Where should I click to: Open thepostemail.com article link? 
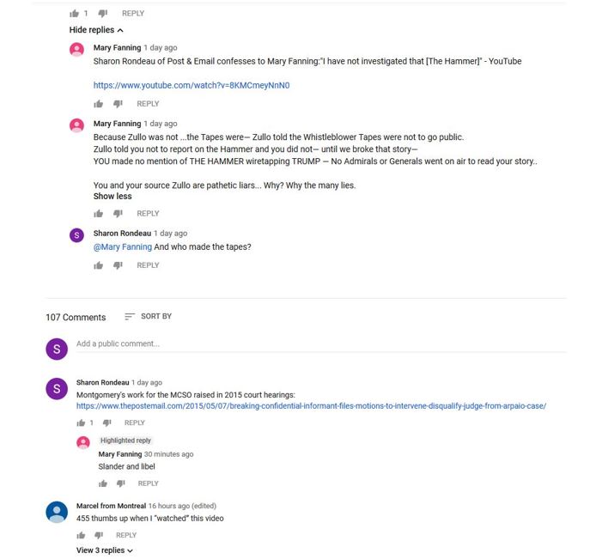[x=311, y=406]
